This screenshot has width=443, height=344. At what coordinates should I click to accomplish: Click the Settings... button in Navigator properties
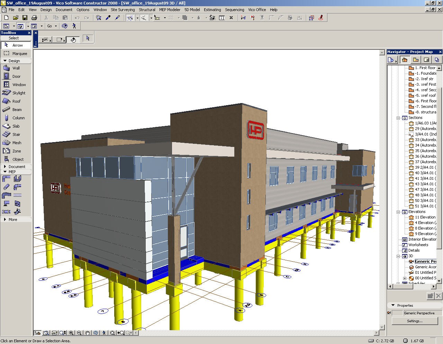(415, 321)
